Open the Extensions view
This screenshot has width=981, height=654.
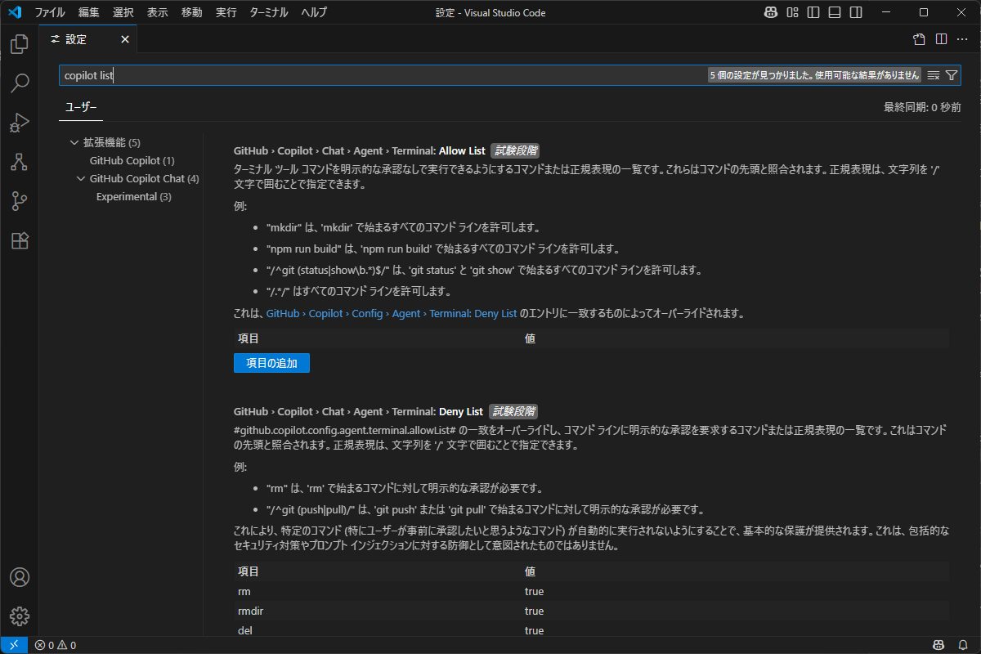tap(20, 240)
